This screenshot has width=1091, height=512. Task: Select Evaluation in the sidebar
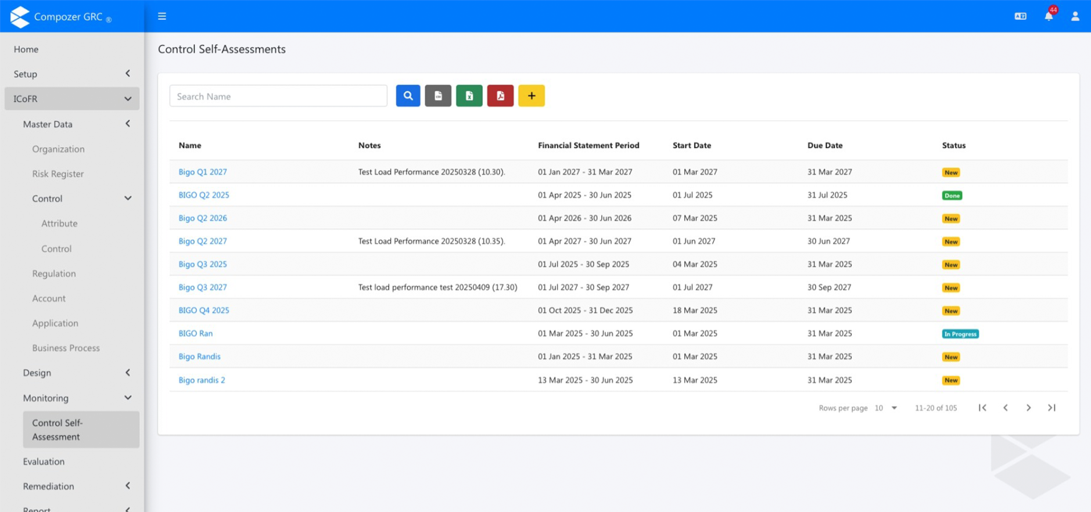(x=44, y=461)
